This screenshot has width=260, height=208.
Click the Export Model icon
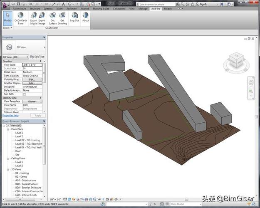point(33,15)
